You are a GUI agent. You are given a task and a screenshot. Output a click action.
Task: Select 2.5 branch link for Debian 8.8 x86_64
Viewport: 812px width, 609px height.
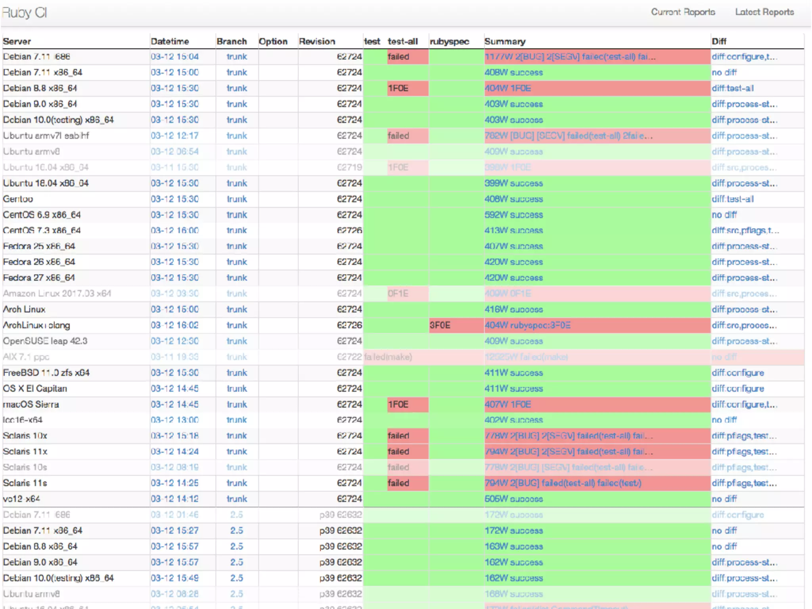[x=237, y=546]
